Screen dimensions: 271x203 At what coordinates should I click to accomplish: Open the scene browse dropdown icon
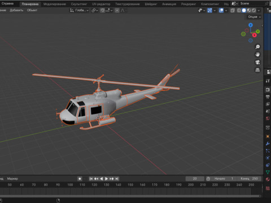[234, 3]
